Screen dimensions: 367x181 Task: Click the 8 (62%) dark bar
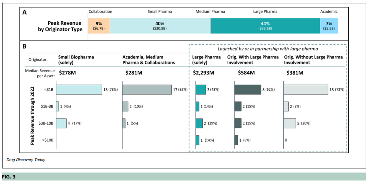click(247, 90)
